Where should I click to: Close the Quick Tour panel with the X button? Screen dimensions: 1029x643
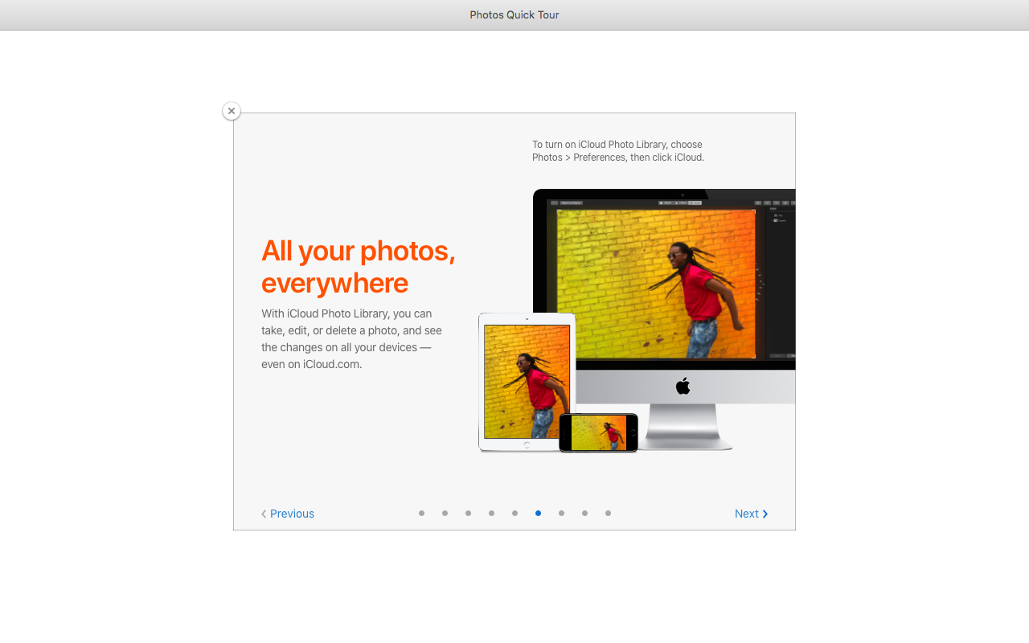pos(232,111)
